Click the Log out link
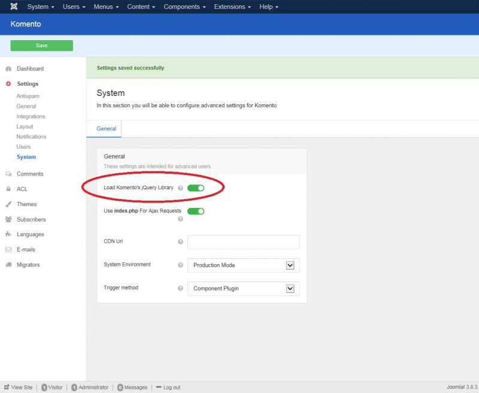 [x=172, y=388]
